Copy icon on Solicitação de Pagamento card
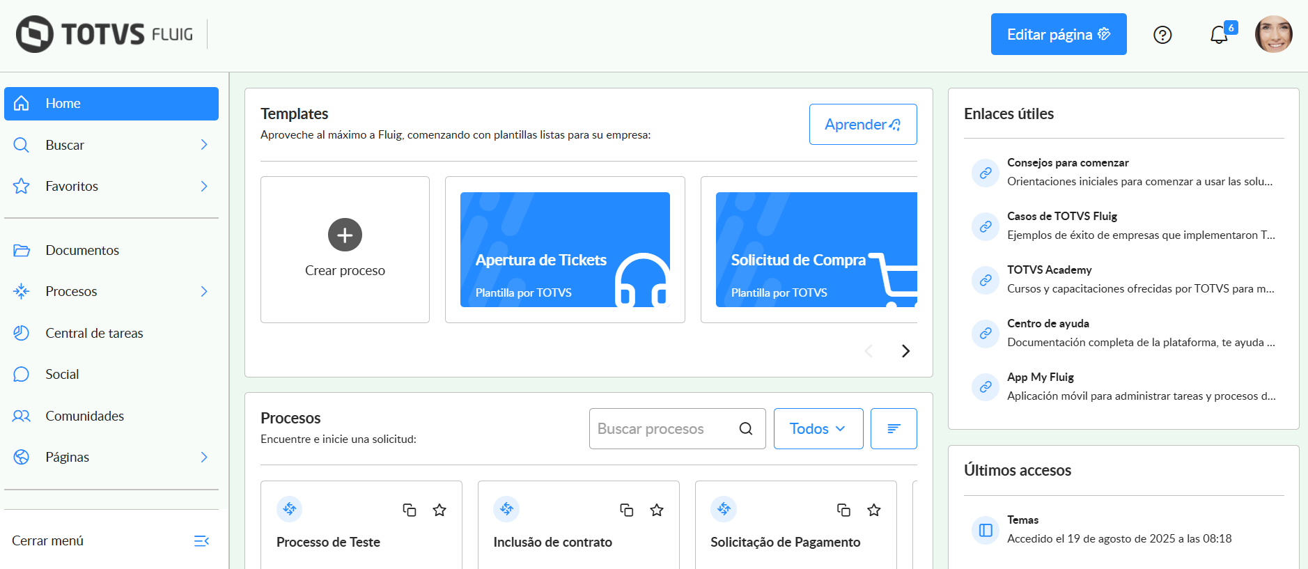The height and width of the screenshot is (569, 1308). (x=843, y=510)
